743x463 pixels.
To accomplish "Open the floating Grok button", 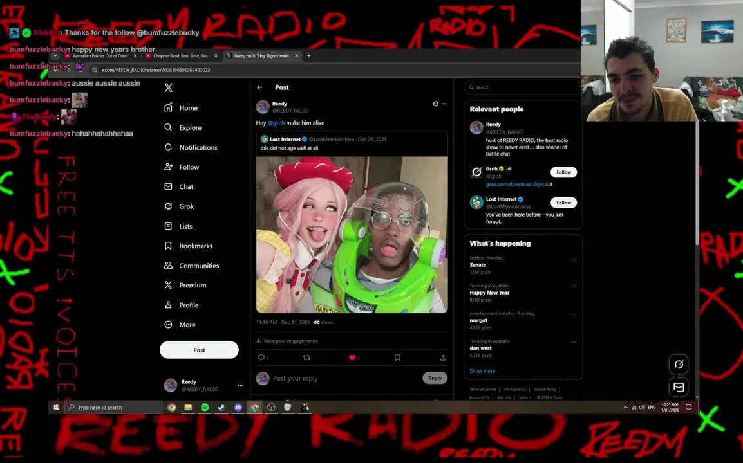I will tap(679, 364).
